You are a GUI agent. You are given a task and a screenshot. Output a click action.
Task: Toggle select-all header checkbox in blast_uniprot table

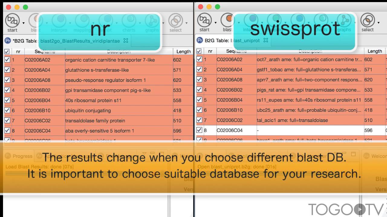[x=199, y=51]
